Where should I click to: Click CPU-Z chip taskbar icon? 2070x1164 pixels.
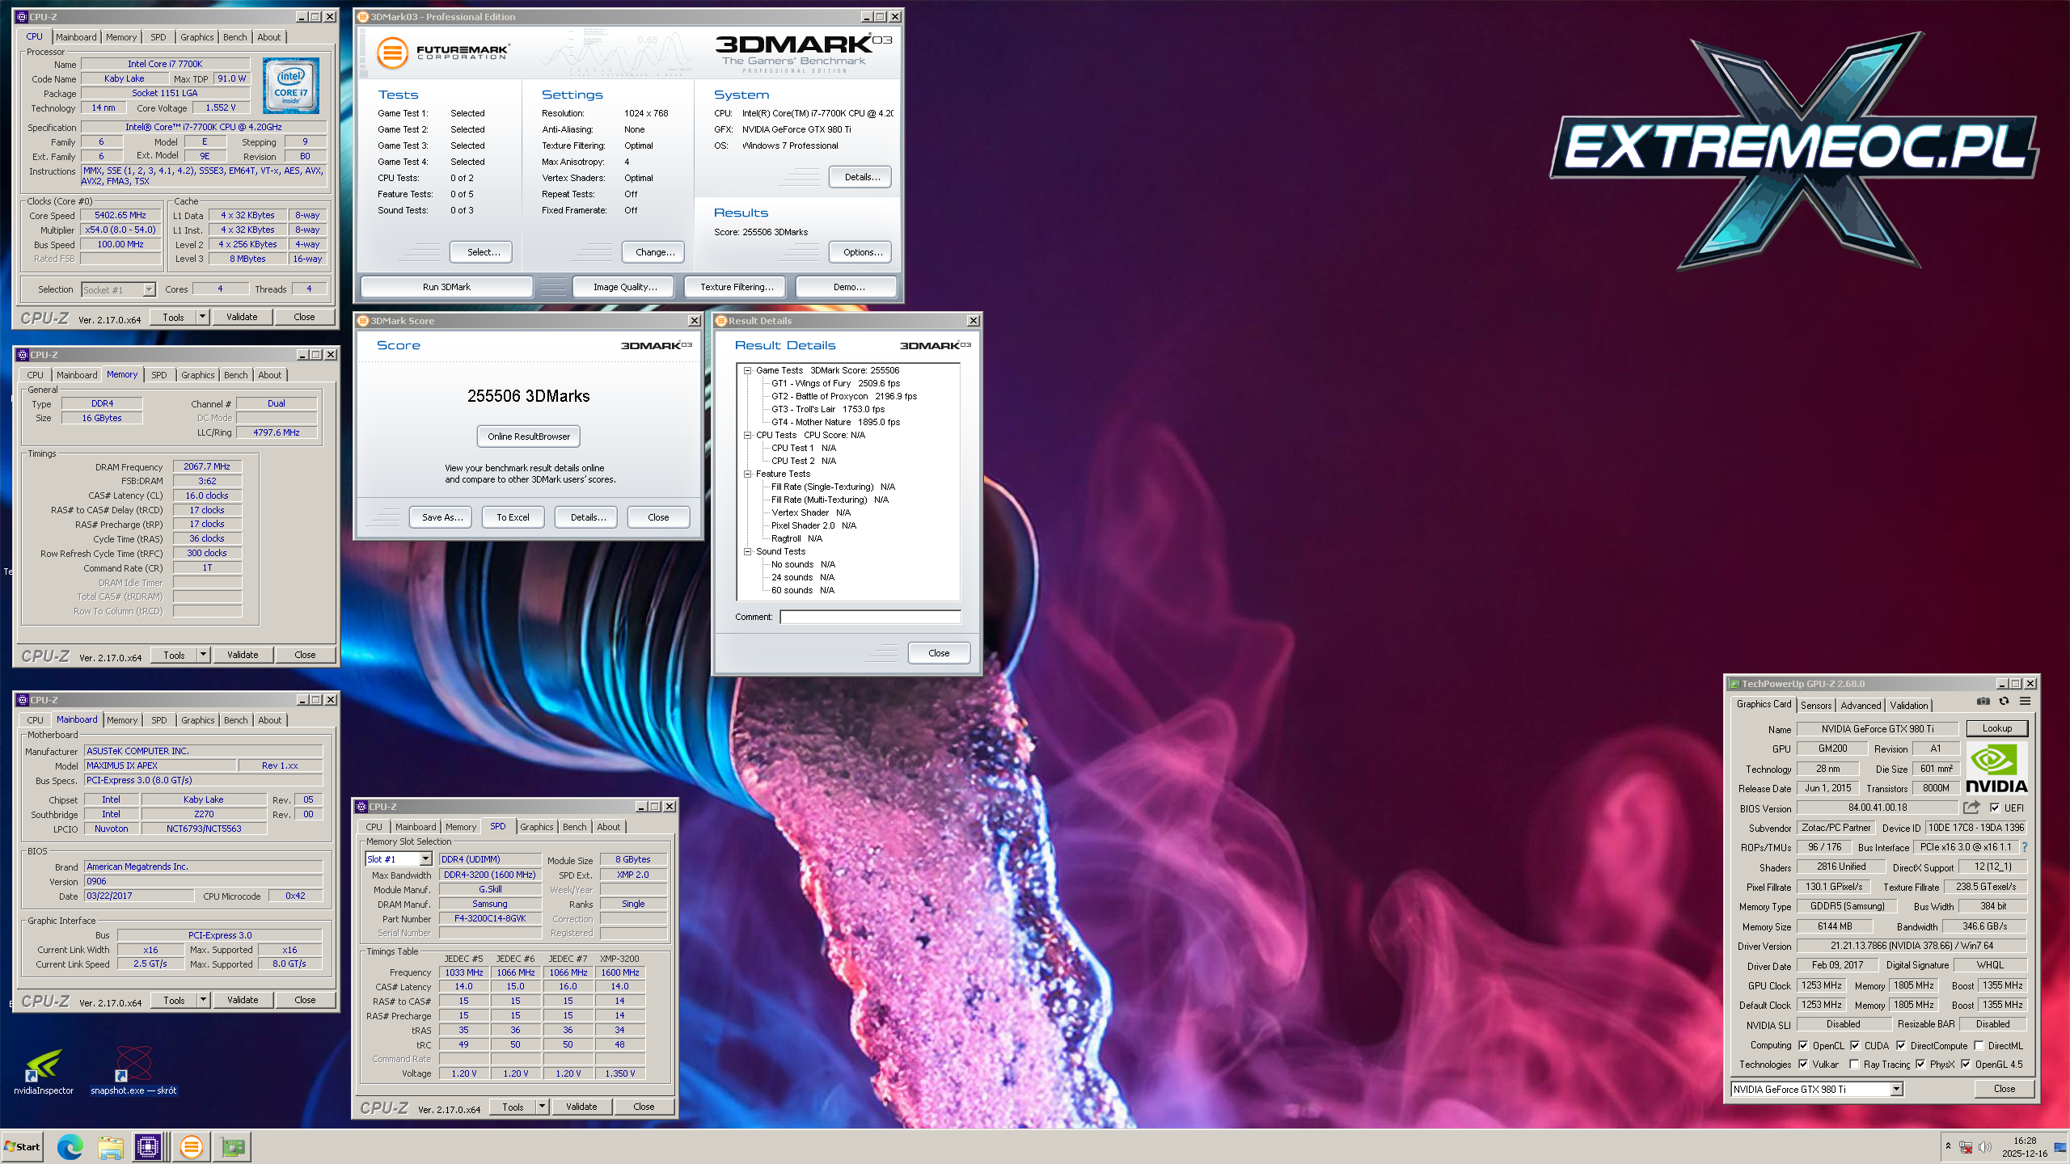click(148, 1146)
